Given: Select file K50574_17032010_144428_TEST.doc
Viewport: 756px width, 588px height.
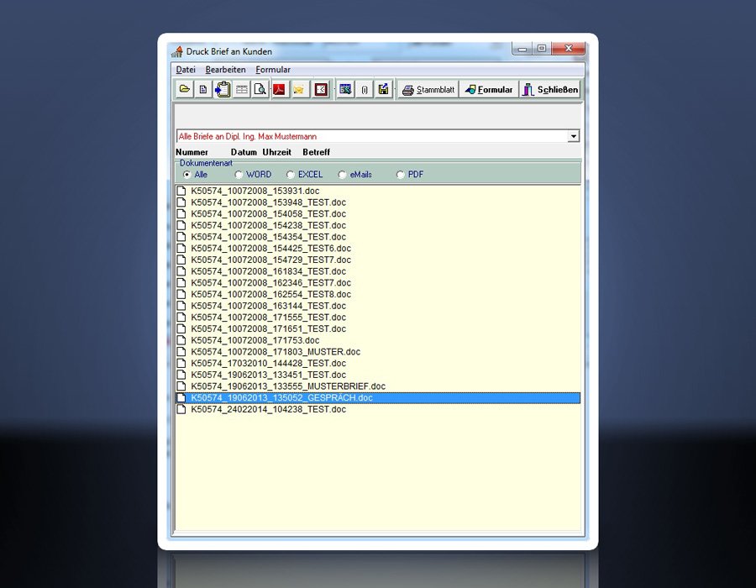Looking at the screenshot, I should click(268, 364).
